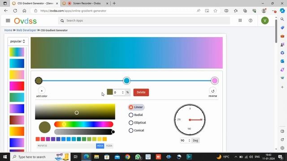Viewport: 287px width, 161px height.
Task: Click the browser back arrow
Action: (x=6, y=11)
